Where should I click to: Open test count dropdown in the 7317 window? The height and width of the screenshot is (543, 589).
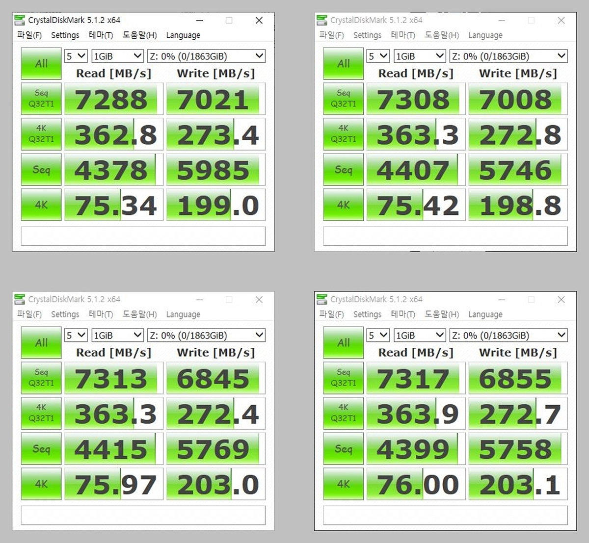(378, 335)
